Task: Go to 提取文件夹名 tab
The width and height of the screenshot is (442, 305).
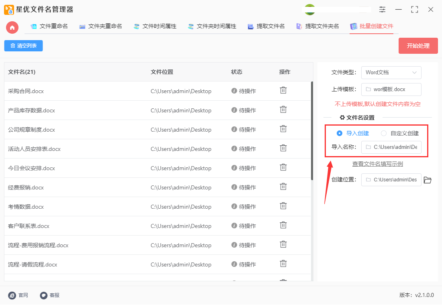Action: tap(317, 26)
